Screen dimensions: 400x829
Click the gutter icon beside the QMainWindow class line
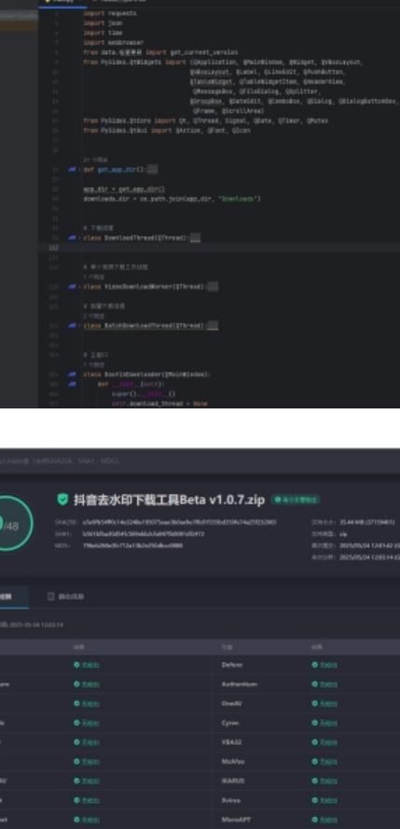(x=72, y=374)
